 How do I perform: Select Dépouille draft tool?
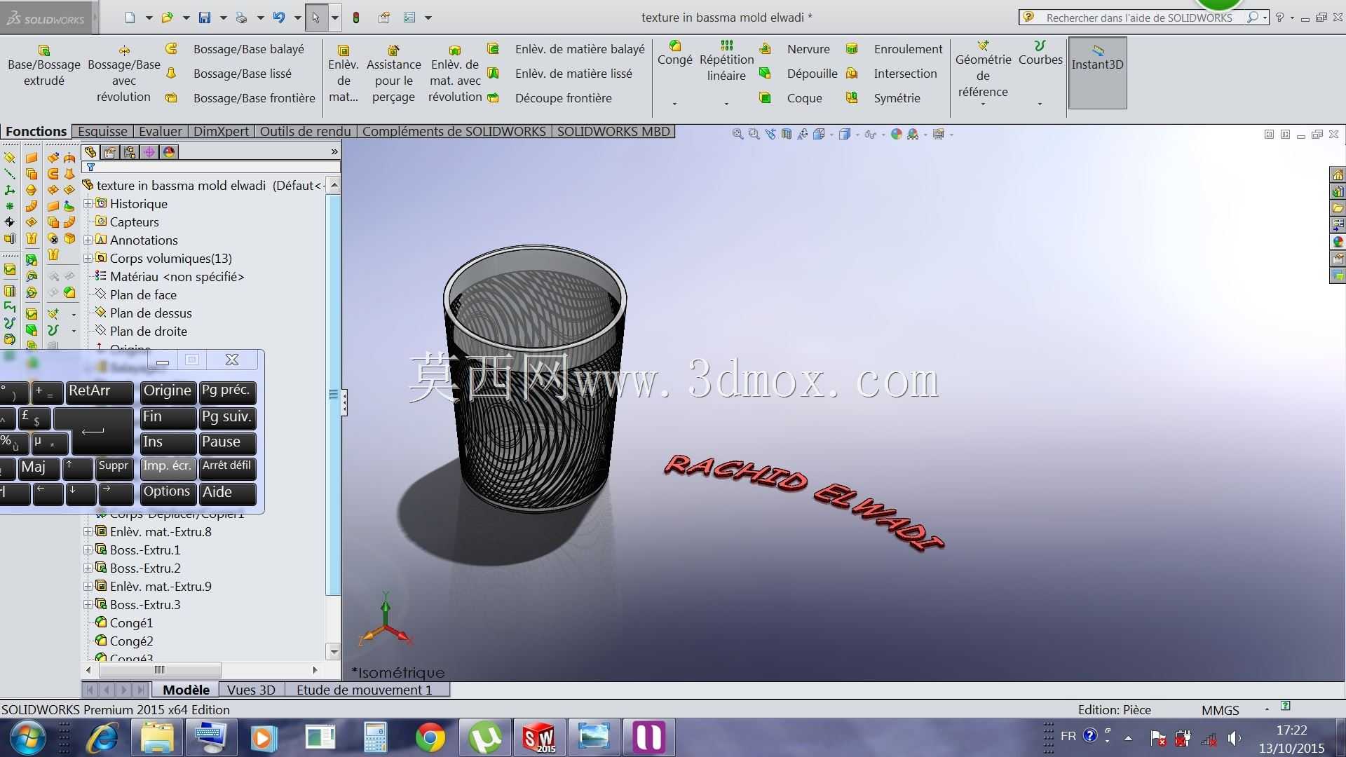[799, 74]
